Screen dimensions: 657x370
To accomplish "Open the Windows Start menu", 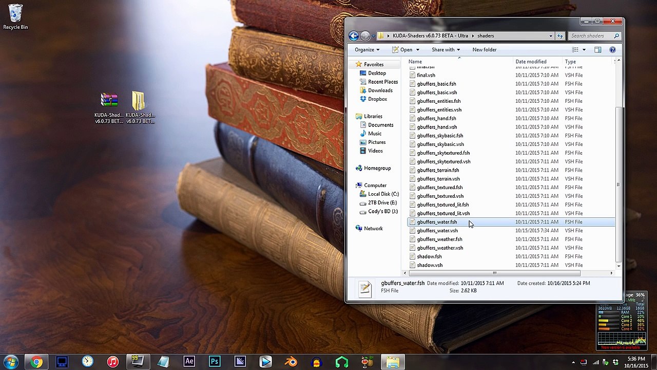I will (x=11, y=362).
